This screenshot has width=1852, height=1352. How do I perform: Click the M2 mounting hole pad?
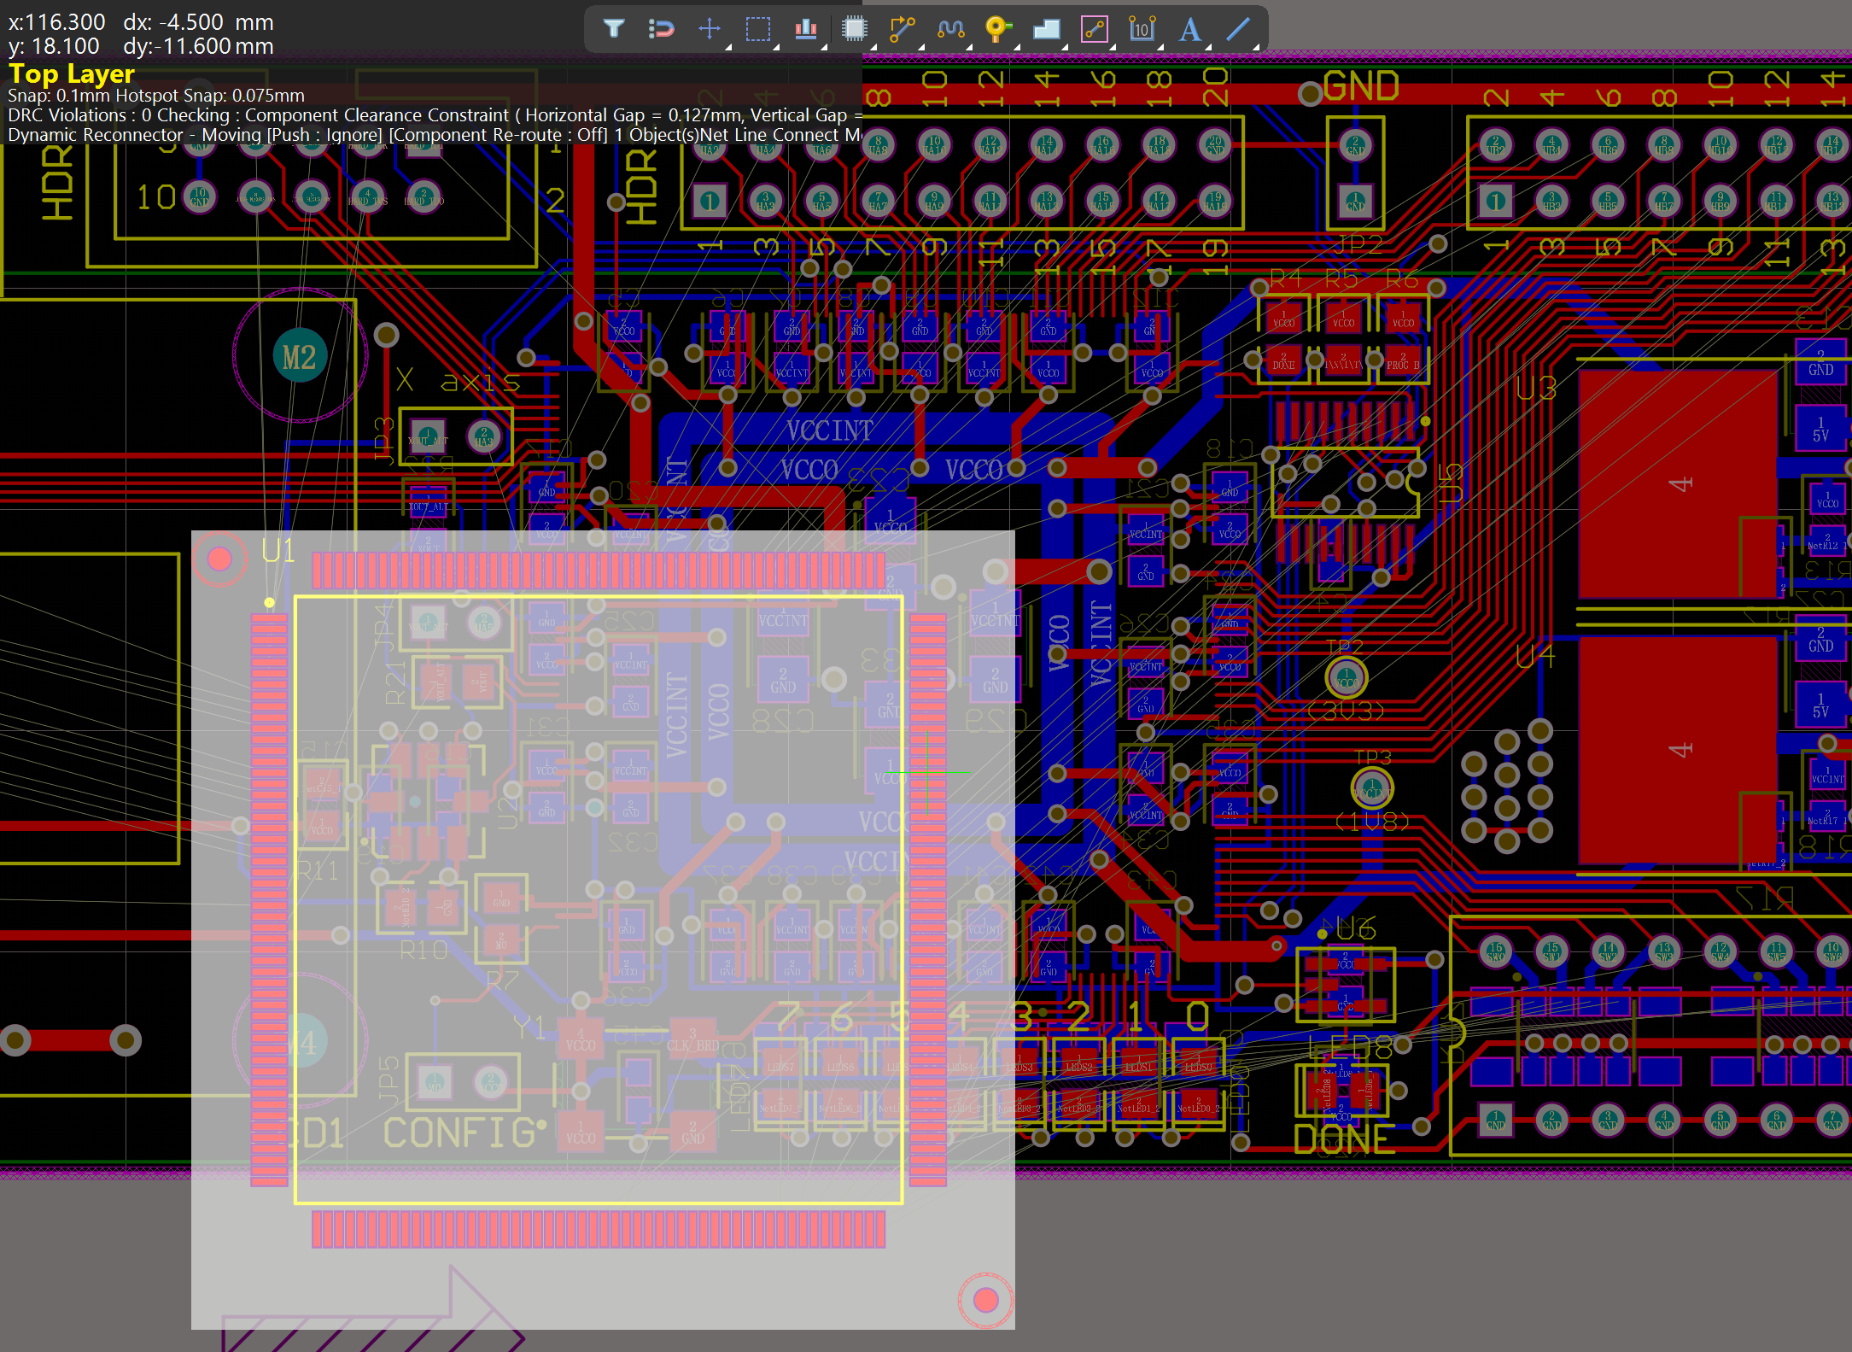click(x=300, y=356)
